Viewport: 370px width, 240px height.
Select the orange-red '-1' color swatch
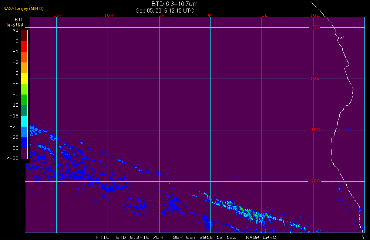coord(24,57)
